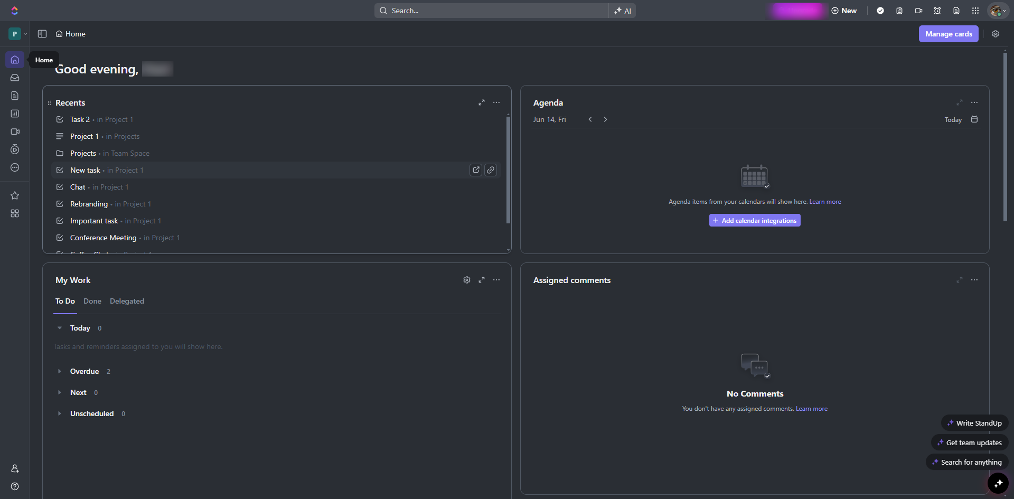Open Timesheets icon in the left sidebar
Viewport: 1014px width, 499px height.
click(x=15, y=149)
